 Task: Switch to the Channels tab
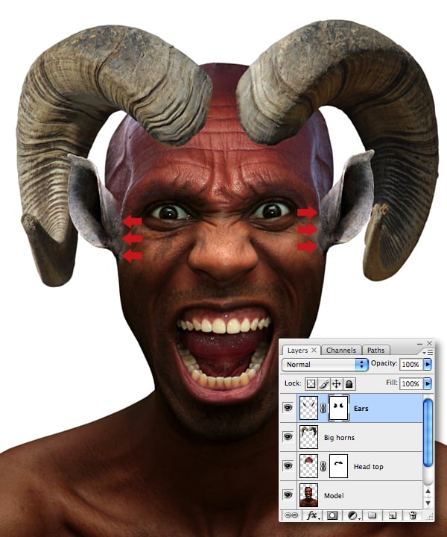coord(341,350)
